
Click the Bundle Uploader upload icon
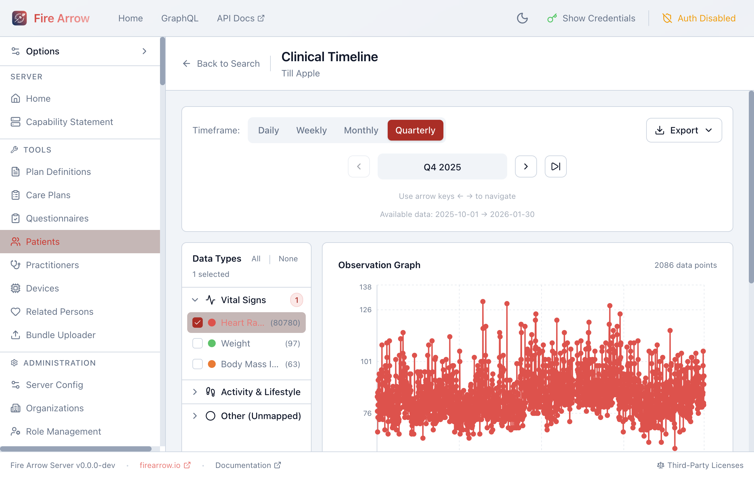click(x=16, y=335)
